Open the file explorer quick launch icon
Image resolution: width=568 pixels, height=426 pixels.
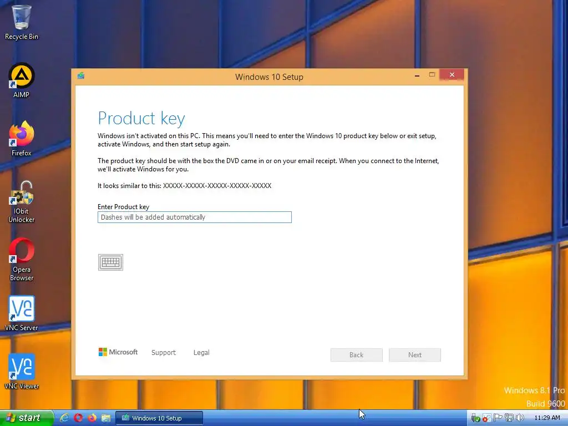click(x=106, y=418)
